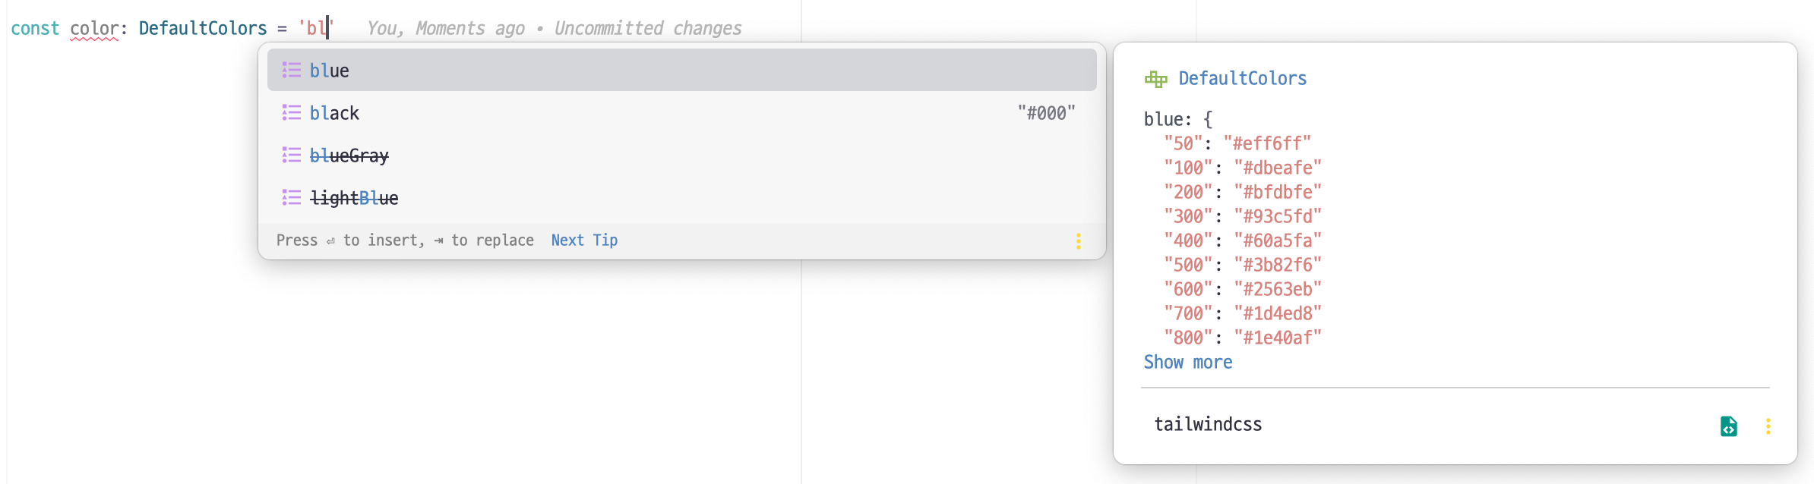
Task: Click the tailwindcss source label
Action: pyautogui.click(x=1208, y=425)
